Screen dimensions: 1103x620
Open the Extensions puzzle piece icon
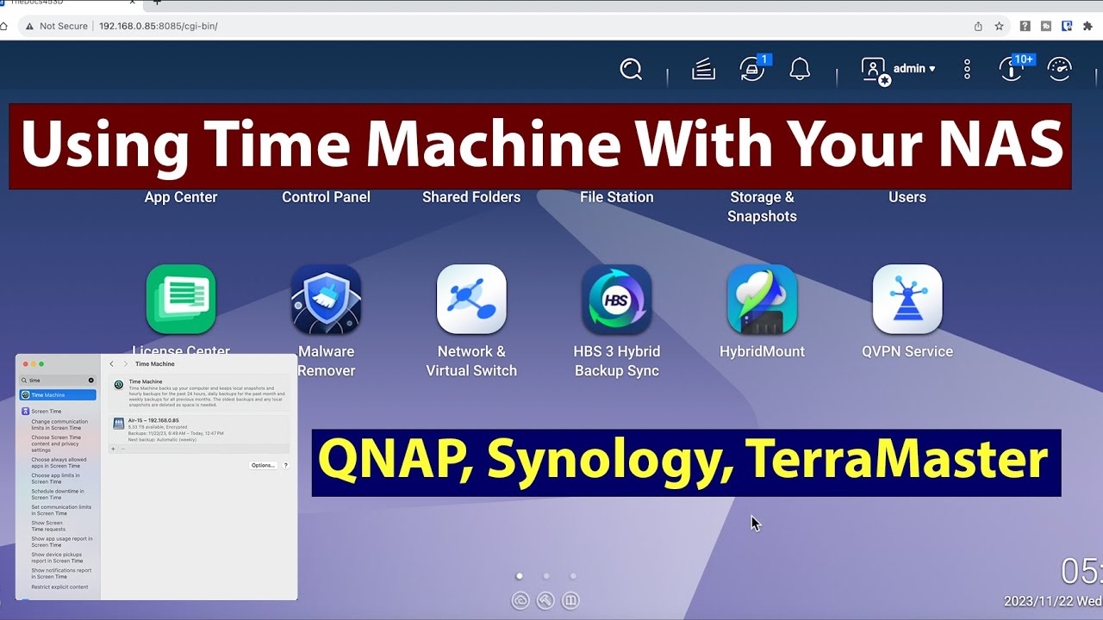pos(1087,26)
